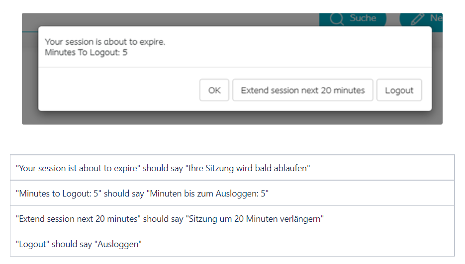Click the 'Your session is about to expire' message
This screenshot has width=465, height=264.
[104, 42]
